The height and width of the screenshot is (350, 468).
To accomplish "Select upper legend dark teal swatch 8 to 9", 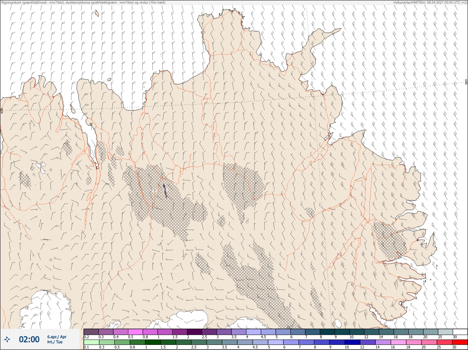I will (x=327, y=332).
